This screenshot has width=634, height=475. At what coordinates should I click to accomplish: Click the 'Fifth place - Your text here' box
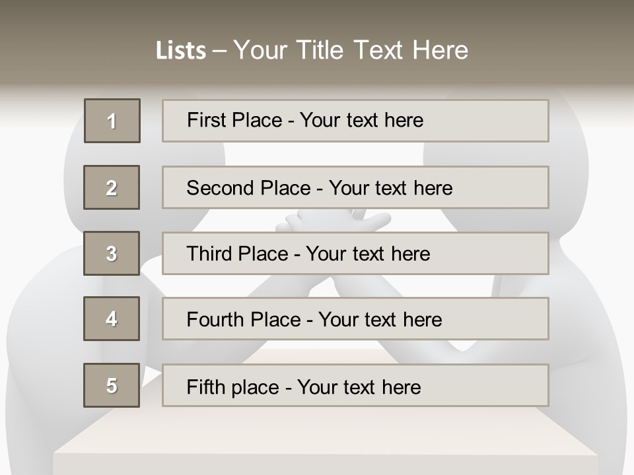click(x=355, y=385)
